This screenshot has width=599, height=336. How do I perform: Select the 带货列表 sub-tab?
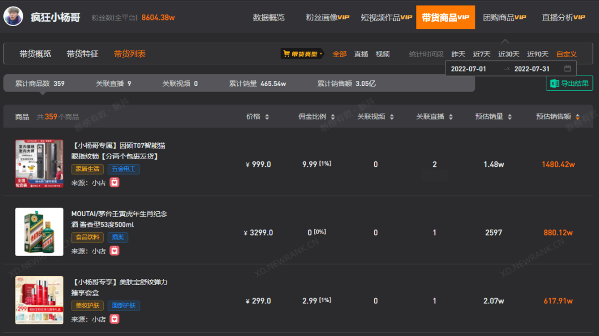(130, 54)
